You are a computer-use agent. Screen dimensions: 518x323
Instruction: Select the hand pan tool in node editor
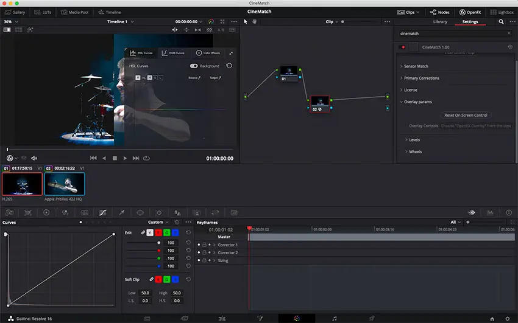[254, 22]
